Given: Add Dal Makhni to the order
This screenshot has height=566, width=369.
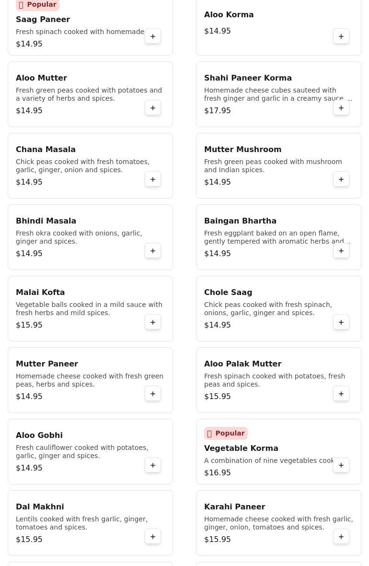Looking at the screenshot, I should [x=153, y=537].
